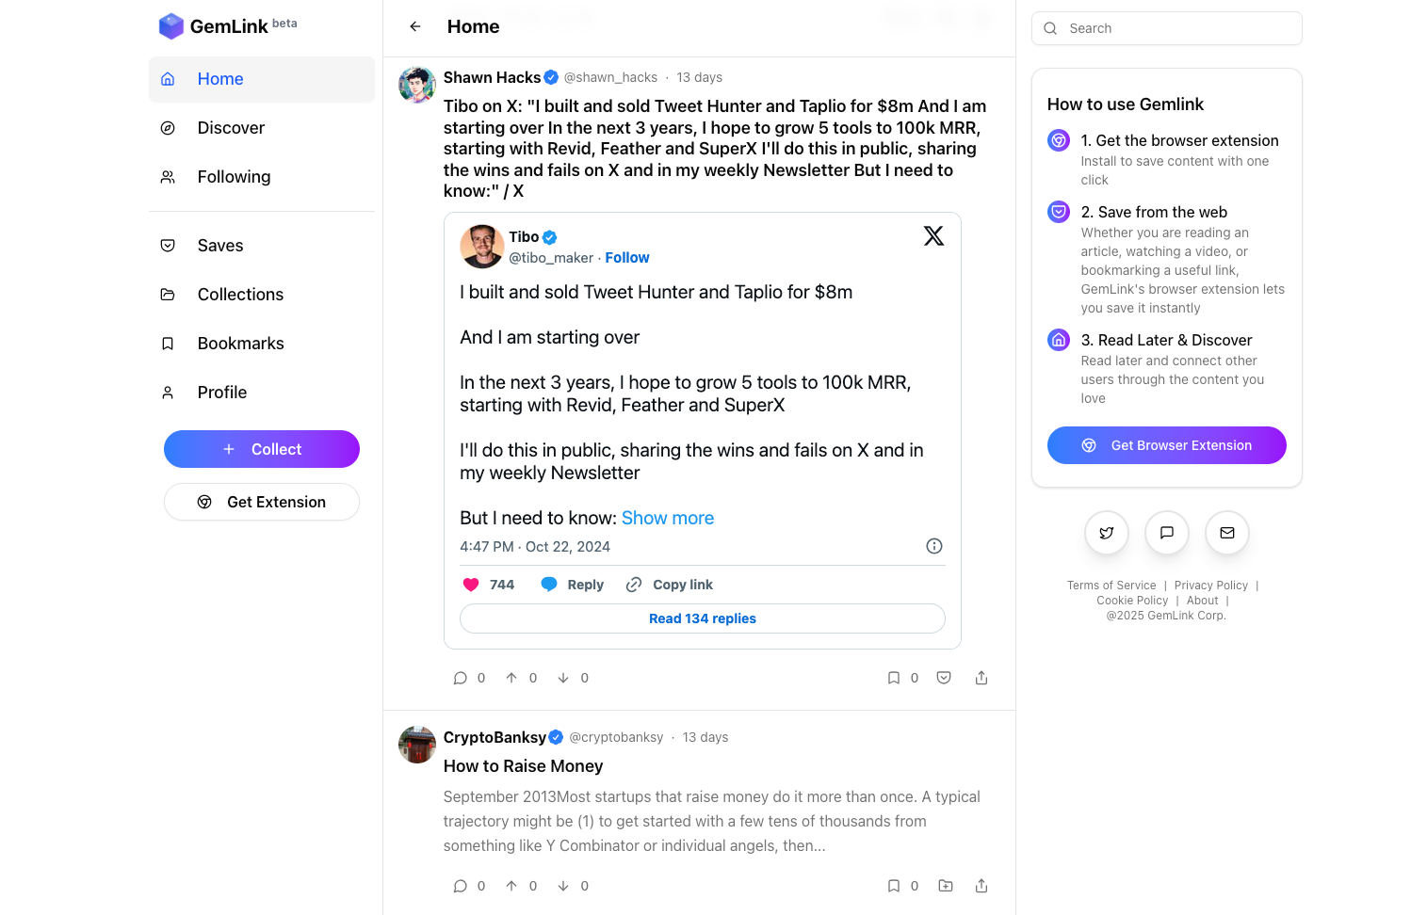Expand tweet info via the circled-i icon
Screen dimensions: 1427x915
(x=933, y=546)
